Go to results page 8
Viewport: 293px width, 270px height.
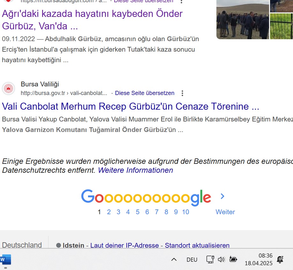click(166, 212)
